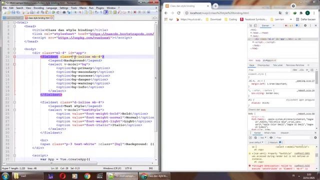Open DevTools three-dot customize menu
Screen dimensions: 320x180
[310, 25]
